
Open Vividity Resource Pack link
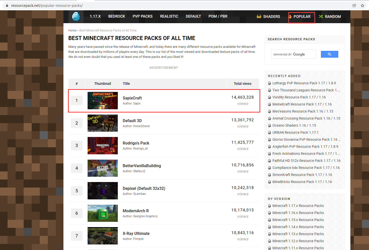tap(299, 97)
